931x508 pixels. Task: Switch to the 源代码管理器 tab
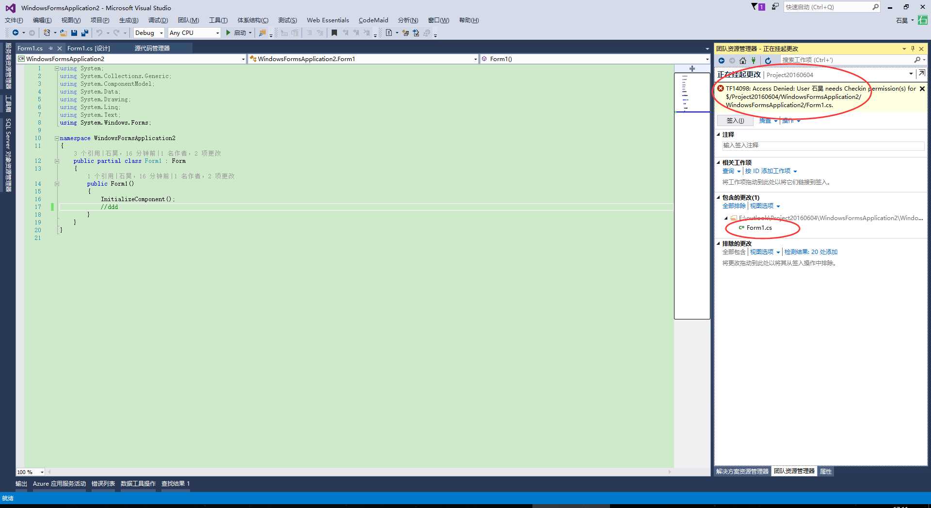click(152, 48)
